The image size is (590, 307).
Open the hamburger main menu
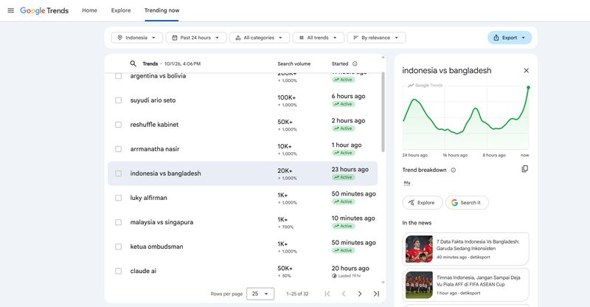tap(11, 10)
